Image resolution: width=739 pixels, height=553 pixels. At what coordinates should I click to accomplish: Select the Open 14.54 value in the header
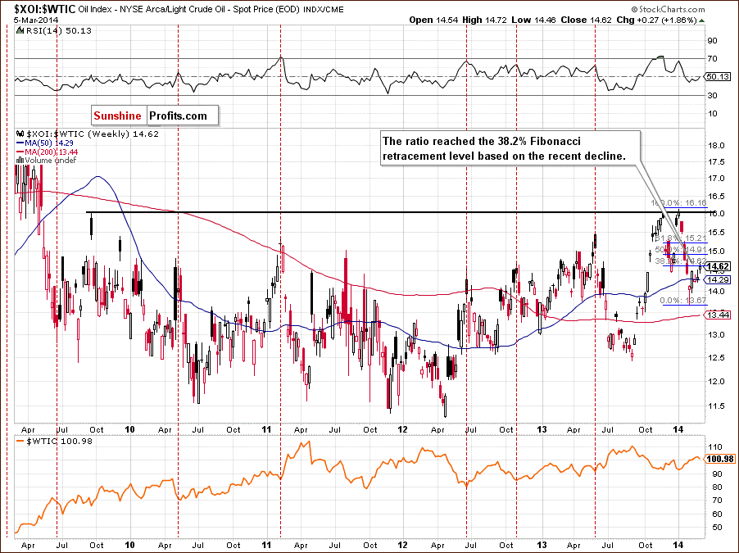coord(433,20)
